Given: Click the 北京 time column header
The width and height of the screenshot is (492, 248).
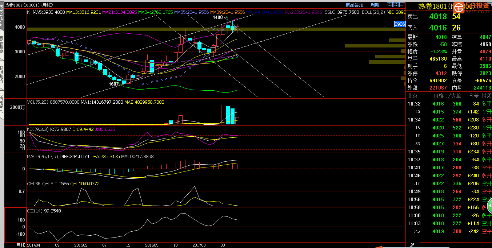Looking at the screenshot, I should pyautogui.click(x=412, y=96).
